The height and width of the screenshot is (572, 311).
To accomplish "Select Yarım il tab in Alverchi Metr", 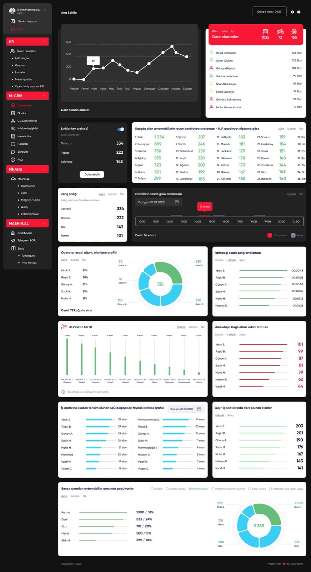I will pyautogui.click(x=193, y=327).
